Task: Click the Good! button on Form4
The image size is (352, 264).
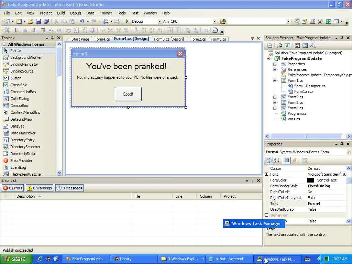Action: coord(128,94)
